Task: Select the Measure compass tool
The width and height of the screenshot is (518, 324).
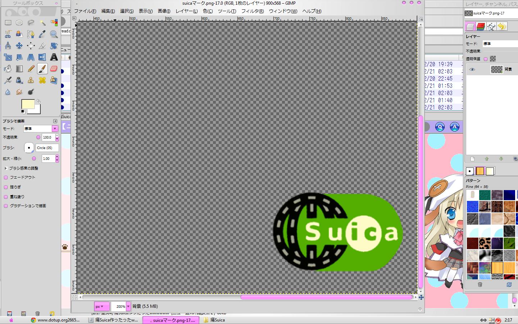Action: [8, 46]
